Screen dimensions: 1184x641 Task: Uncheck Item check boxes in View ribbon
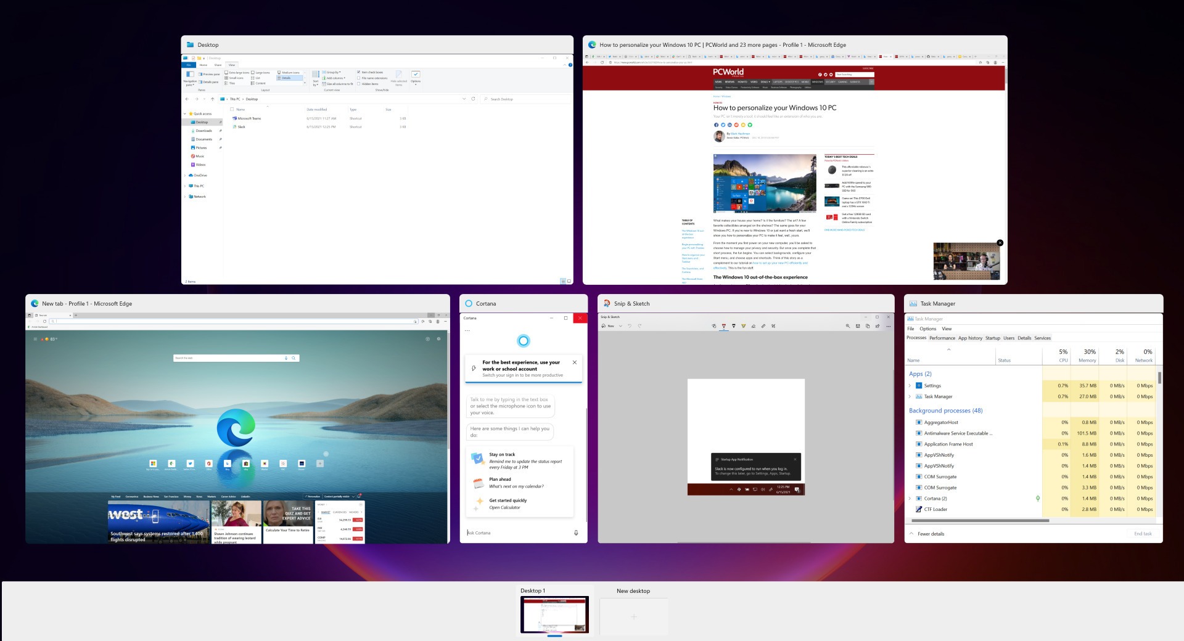point(359,71)
